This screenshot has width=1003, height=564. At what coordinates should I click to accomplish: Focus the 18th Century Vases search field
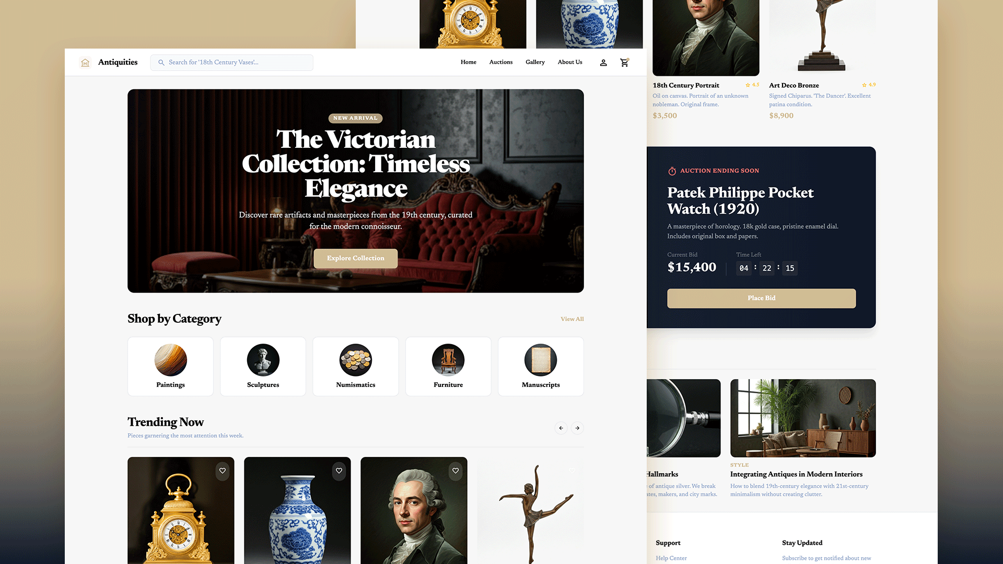tap(232, 63)
